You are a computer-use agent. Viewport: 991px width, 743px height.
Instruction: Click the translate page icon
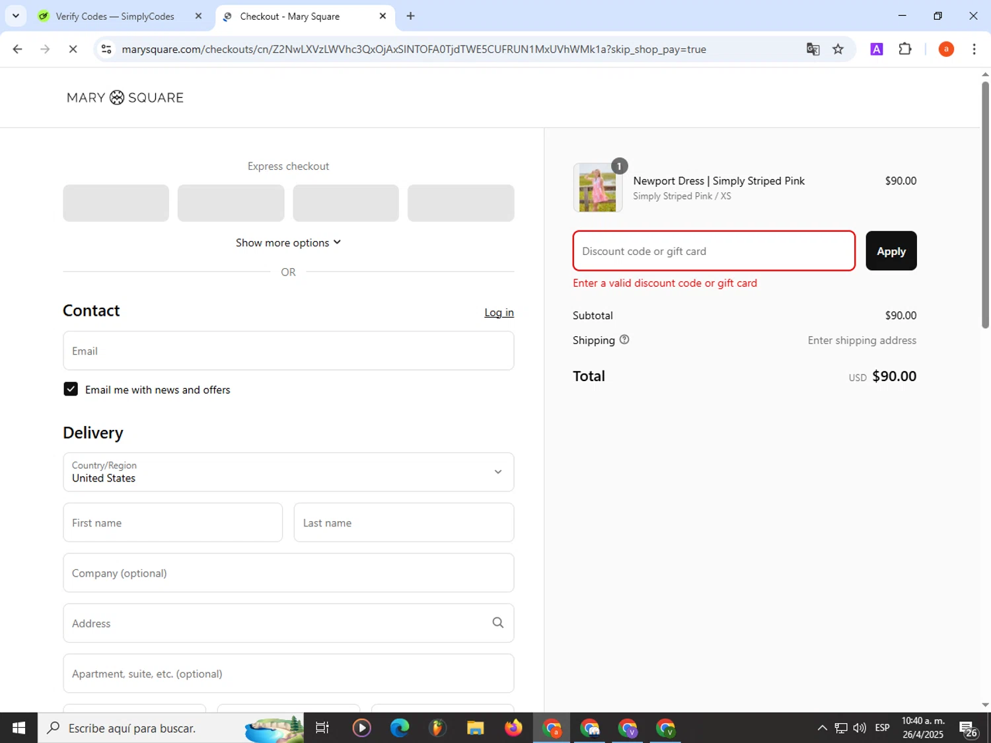(x=813, y=49)
